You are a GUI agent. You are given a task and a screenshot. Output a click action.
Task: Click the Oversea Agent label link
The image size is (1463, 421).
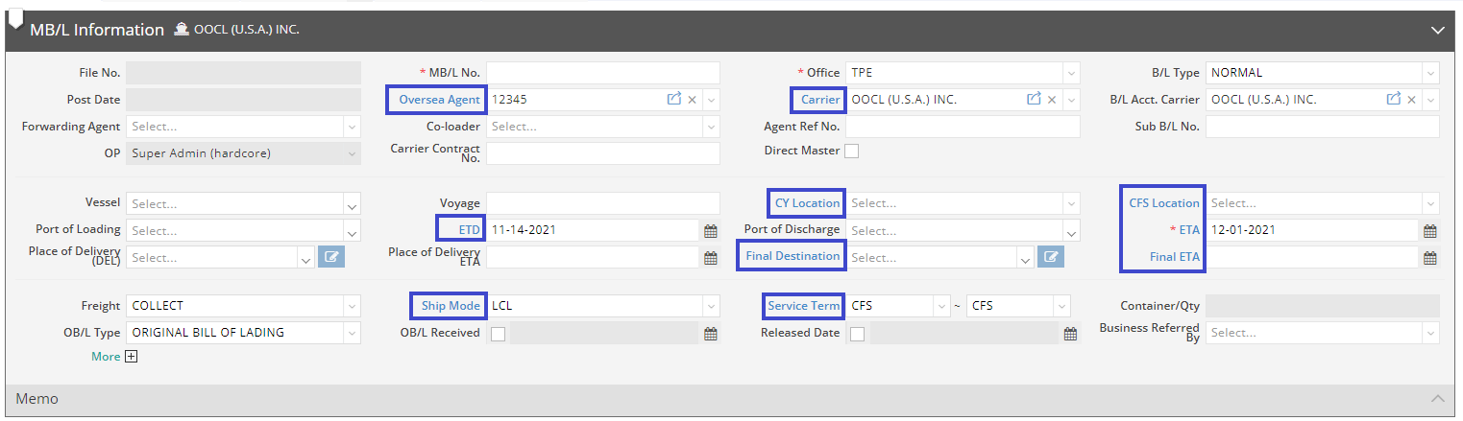click(439, 100)
